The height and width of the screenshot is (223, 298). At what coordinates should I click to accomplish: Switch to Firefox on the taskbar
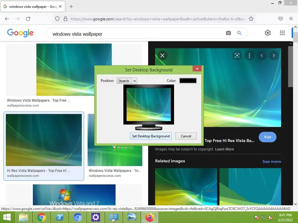click(x=150, y=217)
